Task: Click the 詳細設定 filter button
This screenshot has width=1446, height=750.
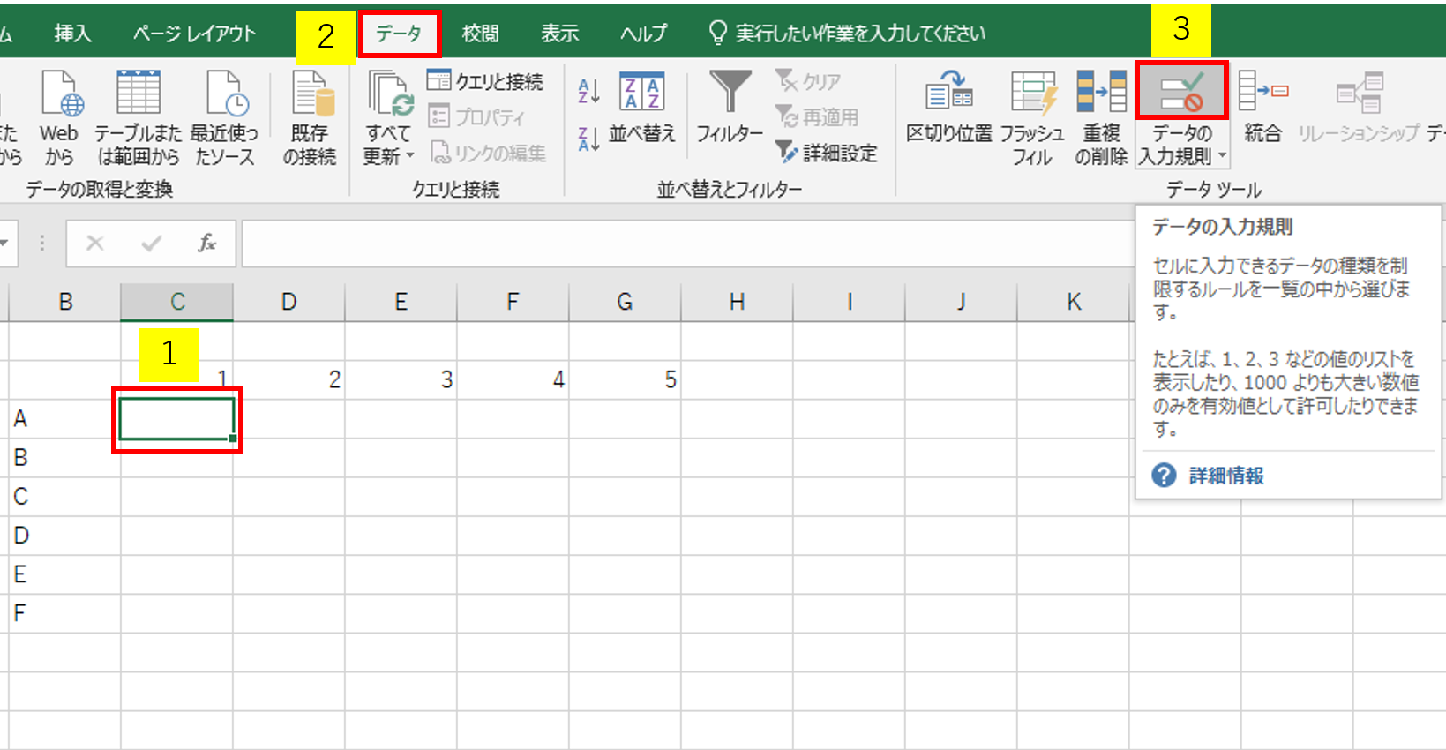Action: pyautogui.click(x=828, y=153)
